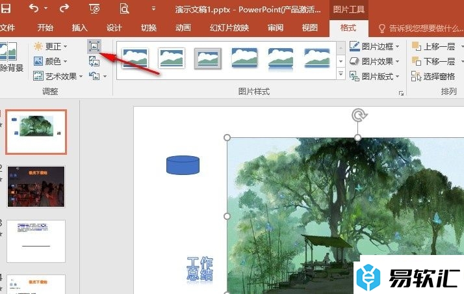This screenshot has height=294, width=464.
Task: Open the 艺术效果 artistic effects dropdown
Action: click(58, 76)
